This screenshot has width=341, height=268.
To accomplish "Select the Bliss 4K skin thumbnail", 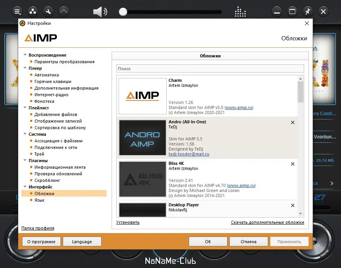I will [x=143, y=179].
